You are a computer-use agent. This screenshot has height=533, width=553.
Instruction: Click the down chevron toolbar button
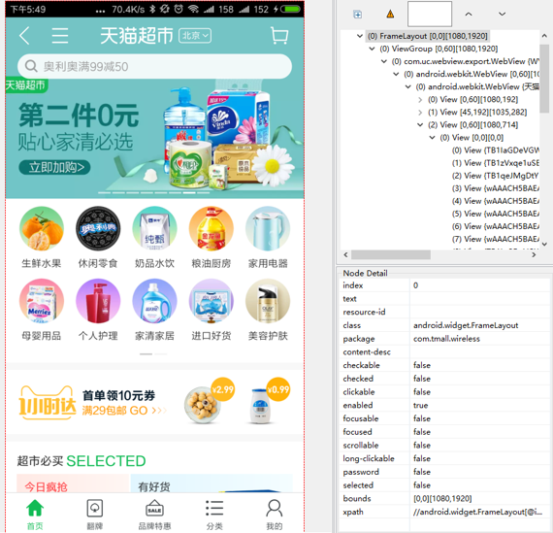(x=502, y=15)
